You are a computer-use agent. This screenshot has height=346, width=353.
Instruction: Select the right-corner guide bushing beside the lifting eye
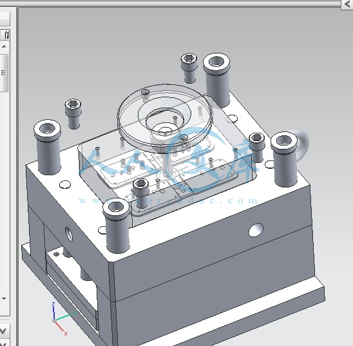click(x=284, y=159)
